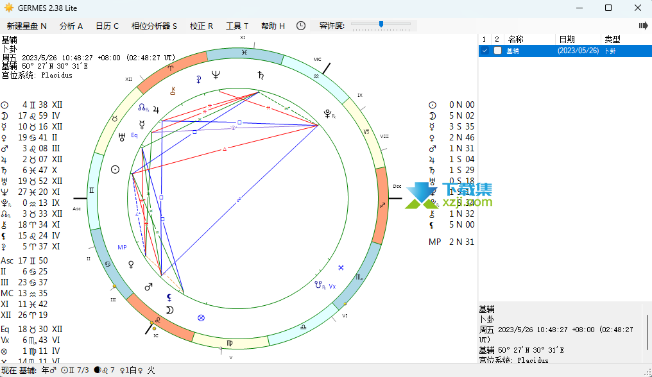
Task: Click column header 1 in chart list
Action: point(484,39)
